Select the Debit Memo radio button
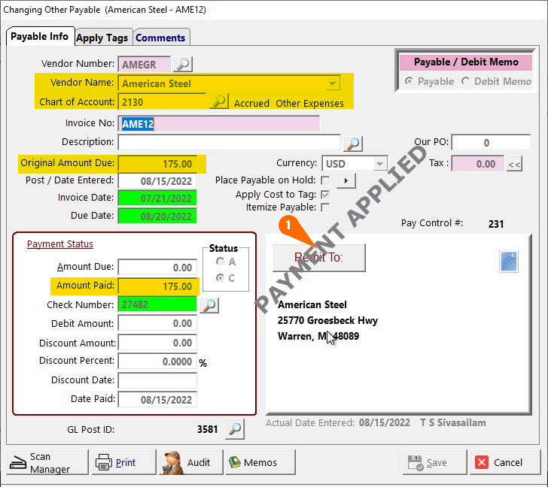Image resolution: width=548 pixels, height=487 pixels. tap(467, 81)
